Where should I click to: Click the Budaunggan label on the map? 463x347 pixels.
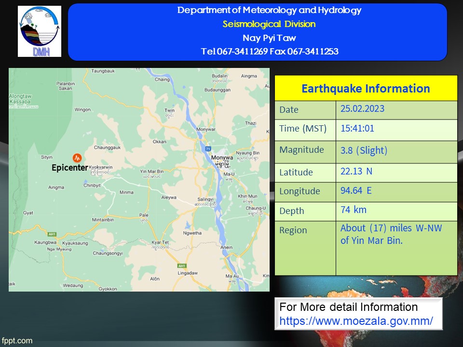(x=218, y=90)
